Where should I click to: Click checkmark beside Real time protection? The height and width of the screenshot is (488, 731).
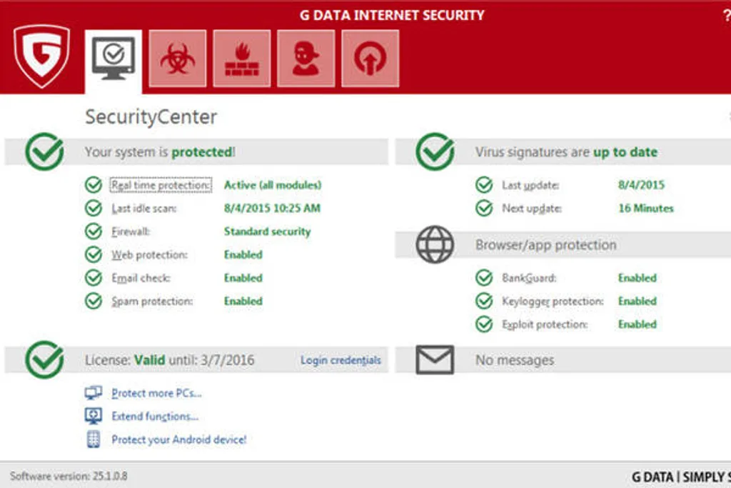(94, 185)
